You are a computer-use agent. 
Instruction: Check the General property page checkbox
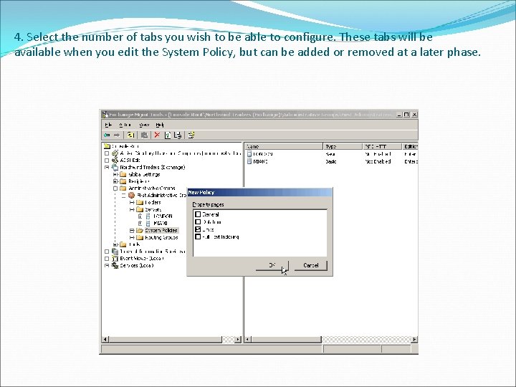click(x=198, y=214)
